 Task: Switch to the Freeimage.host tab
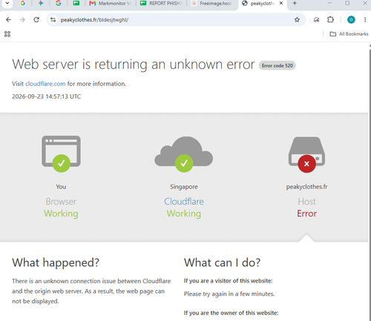coord(211,4)
